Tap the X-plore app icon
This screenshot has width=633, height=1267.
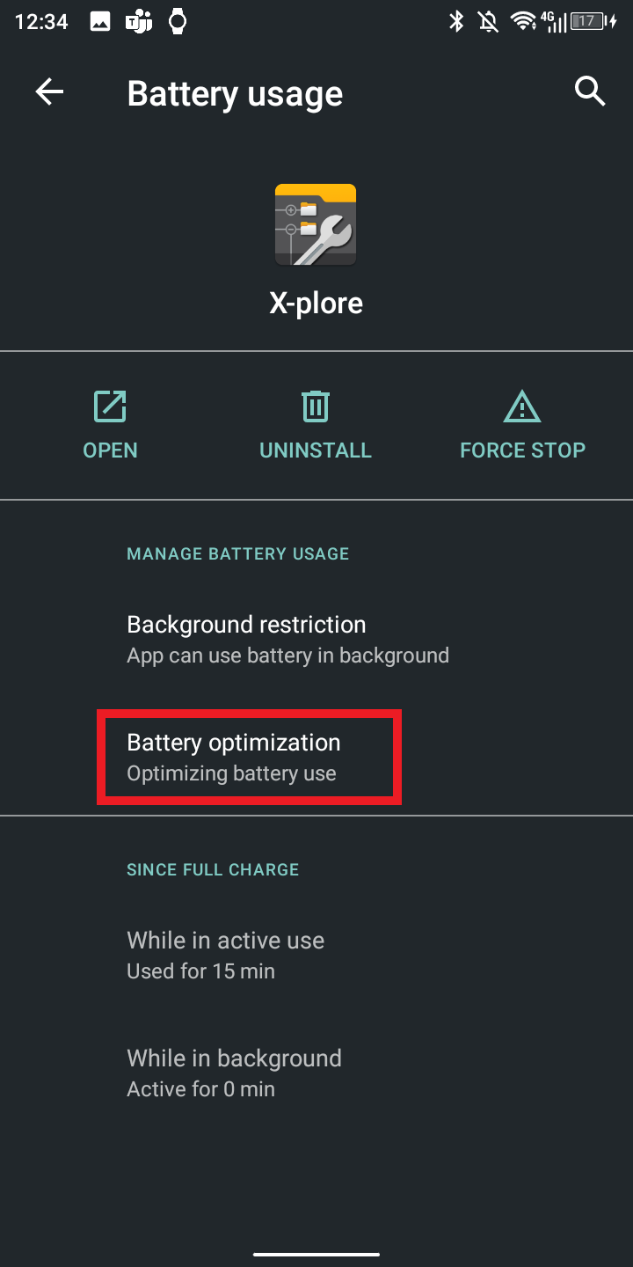point(316,225)
